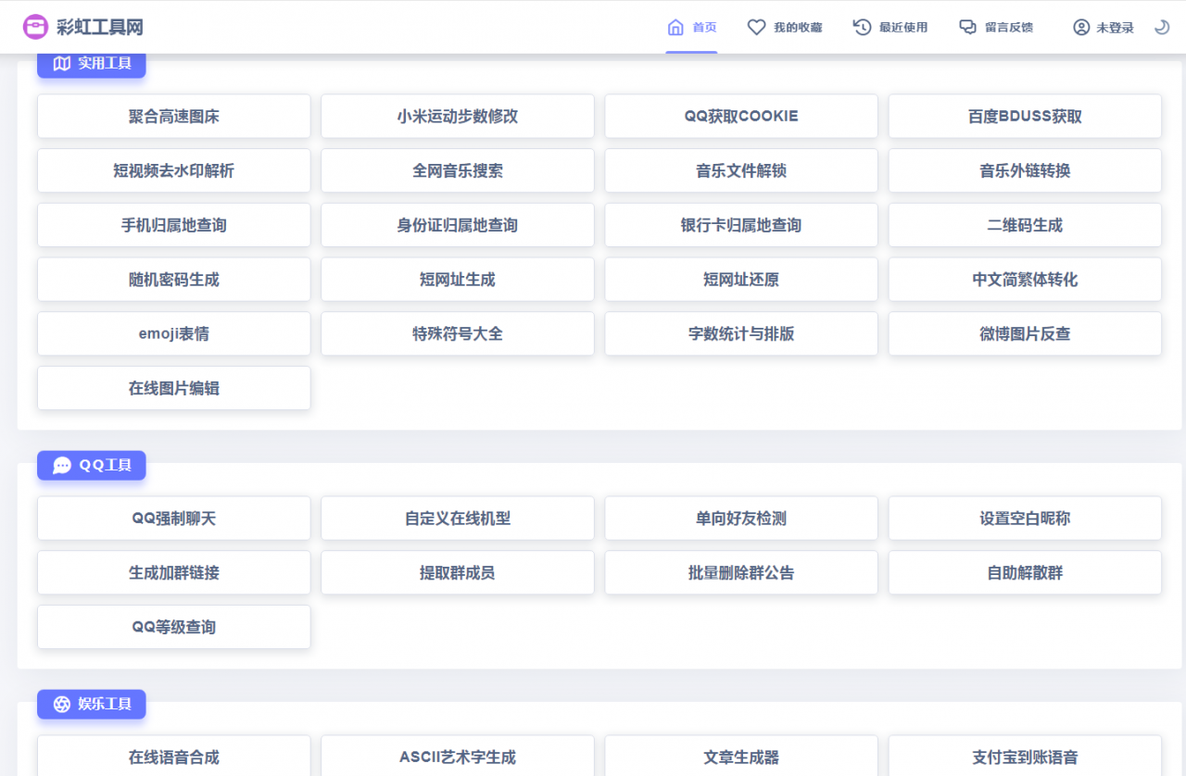
Task: Open the QQ等级查询 tool
Action: pyautogui.click(x=174, y=627)
